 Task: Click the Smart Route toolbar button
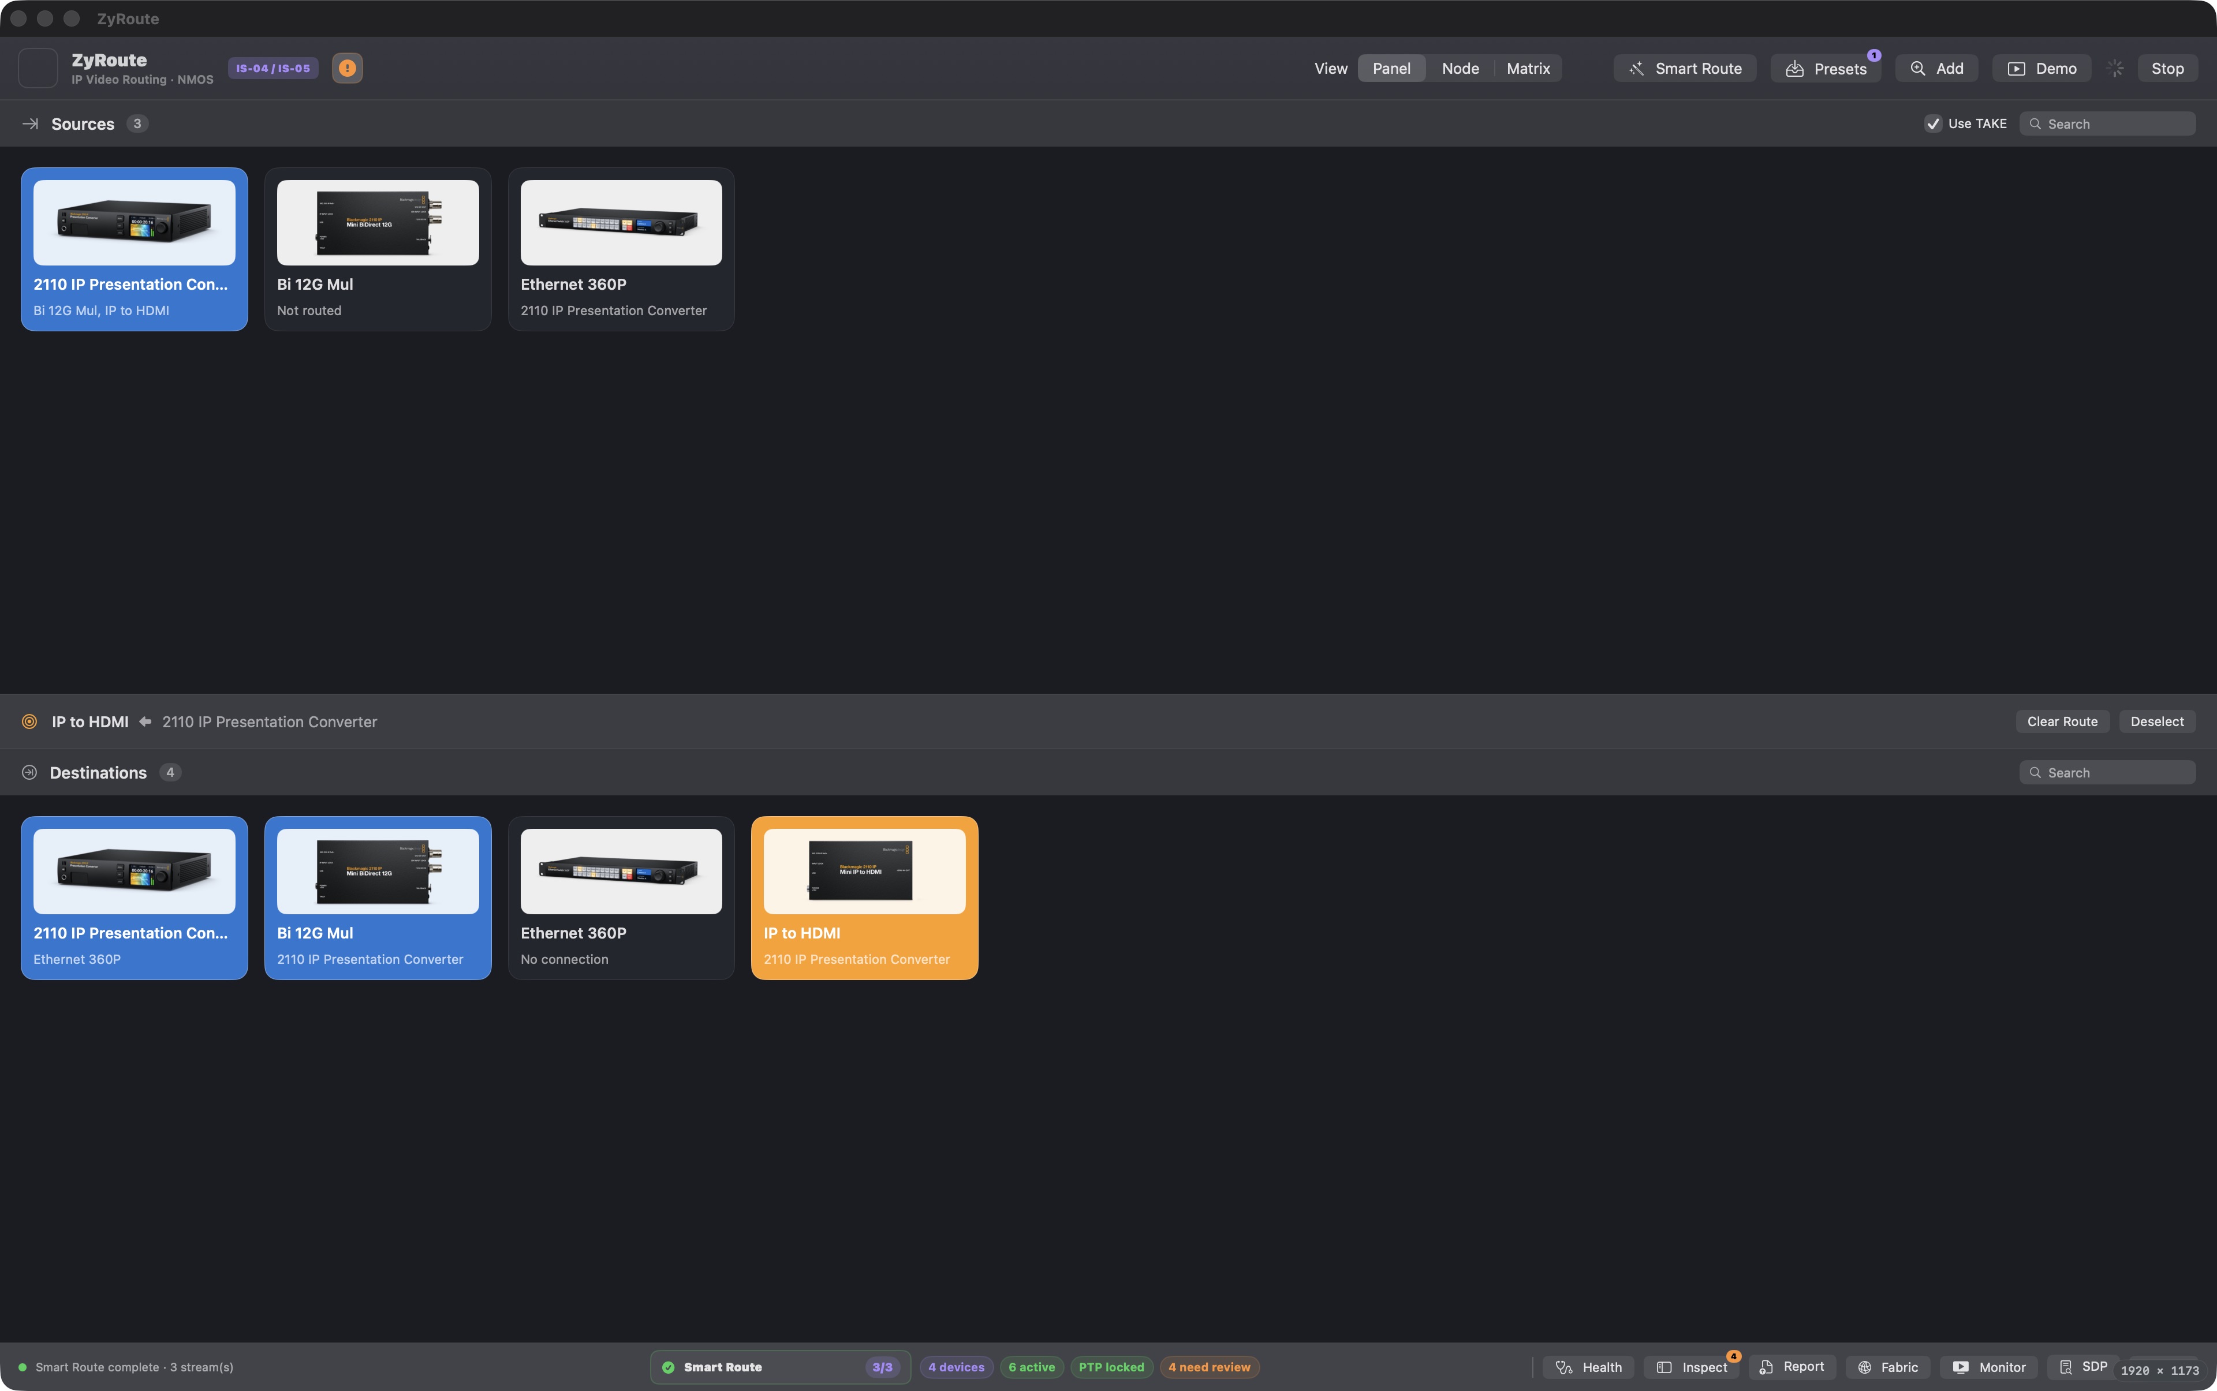(x=1684, y=68)
